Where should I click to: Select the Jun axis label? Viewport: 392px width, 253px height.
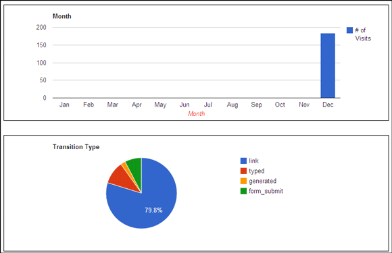(185, 105)
